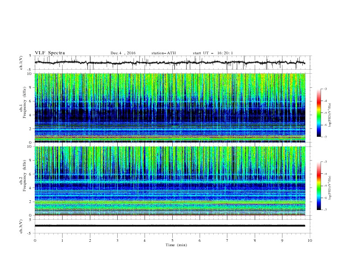Click the ch.2 color scale bar
Viewport: 349px width, 270px height.
coord(319,186)
